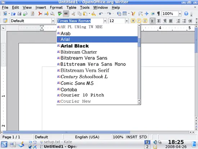Switch to virtual desktop 2 in pager

(147, 147)
